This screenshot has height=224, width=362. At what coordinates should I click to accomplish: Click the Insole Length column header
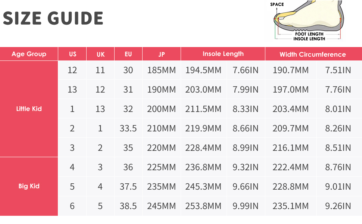[x=223, y=54]
